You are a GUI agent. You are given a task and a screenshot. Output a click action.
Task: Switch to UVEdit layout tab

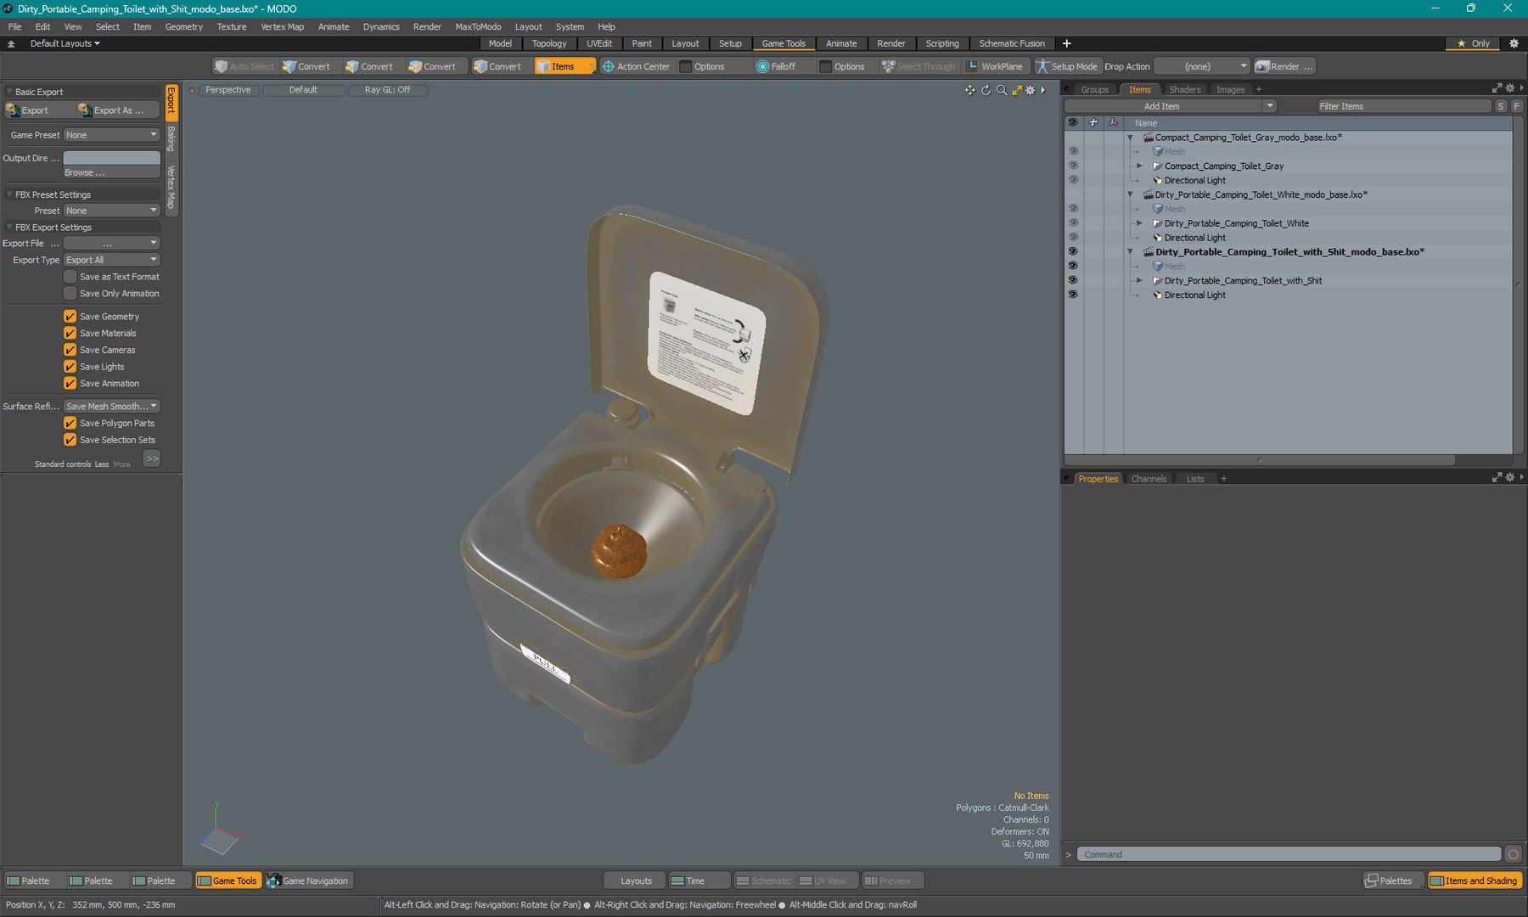(x=599, y=43)
